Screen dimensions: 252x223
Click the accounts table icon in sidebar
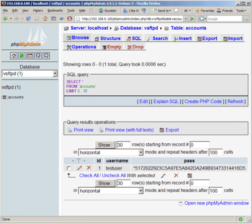[5, 97]
